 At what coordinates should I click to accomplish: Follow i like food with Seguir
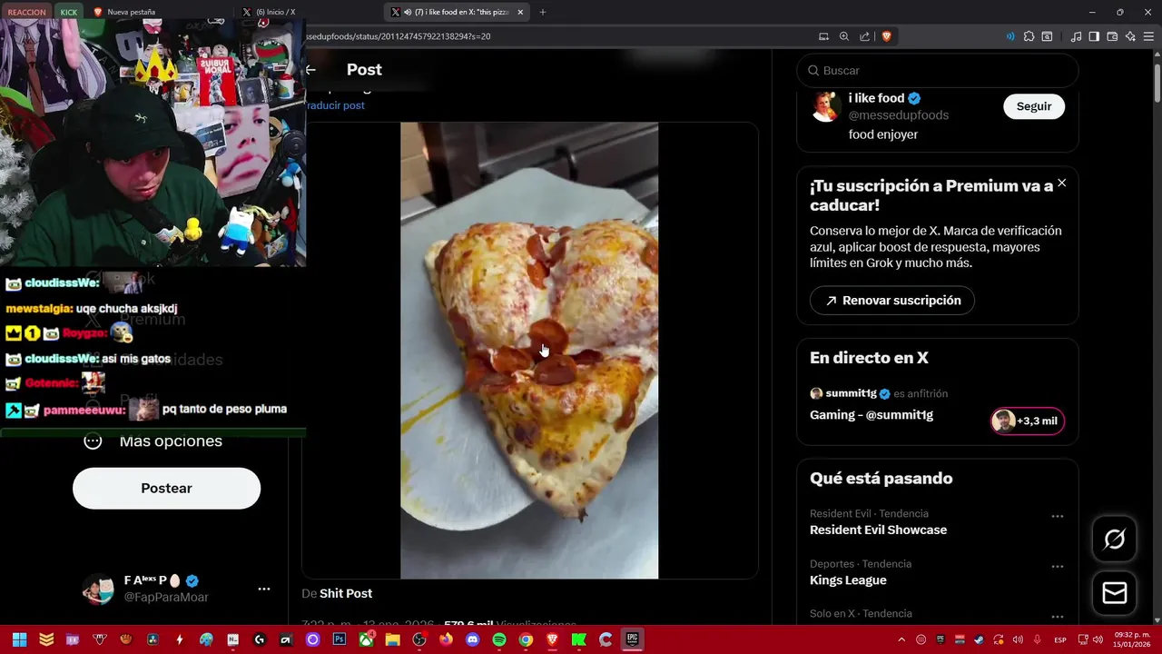click(x=1034, y=106)
